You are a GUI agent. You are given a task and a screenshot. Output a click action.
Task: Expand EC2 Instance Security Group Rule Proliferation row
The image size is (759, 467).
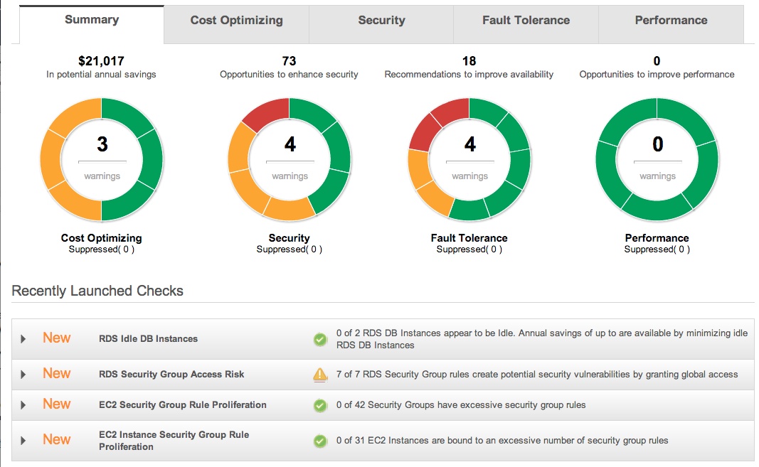coord(23,441)
